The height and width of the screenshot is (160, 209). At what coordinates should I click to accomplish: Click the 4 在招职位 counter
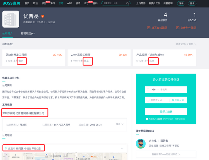coord(163,17)
